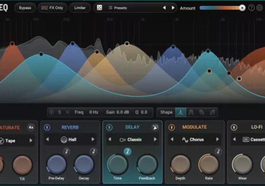
Task: Go to next Saturate type after Tape
Action: tap(31, 140)
